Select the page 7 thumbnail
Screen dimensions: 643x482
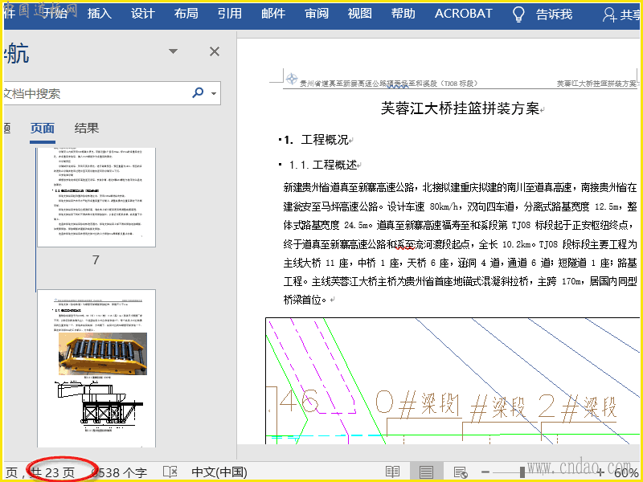[96, 197]
